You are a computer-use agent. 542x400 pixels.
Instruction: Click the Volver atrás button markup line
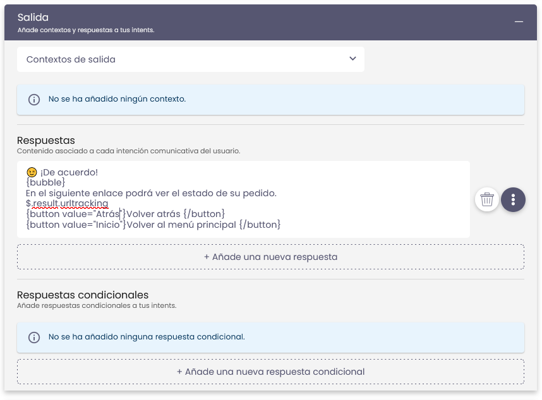125,214
